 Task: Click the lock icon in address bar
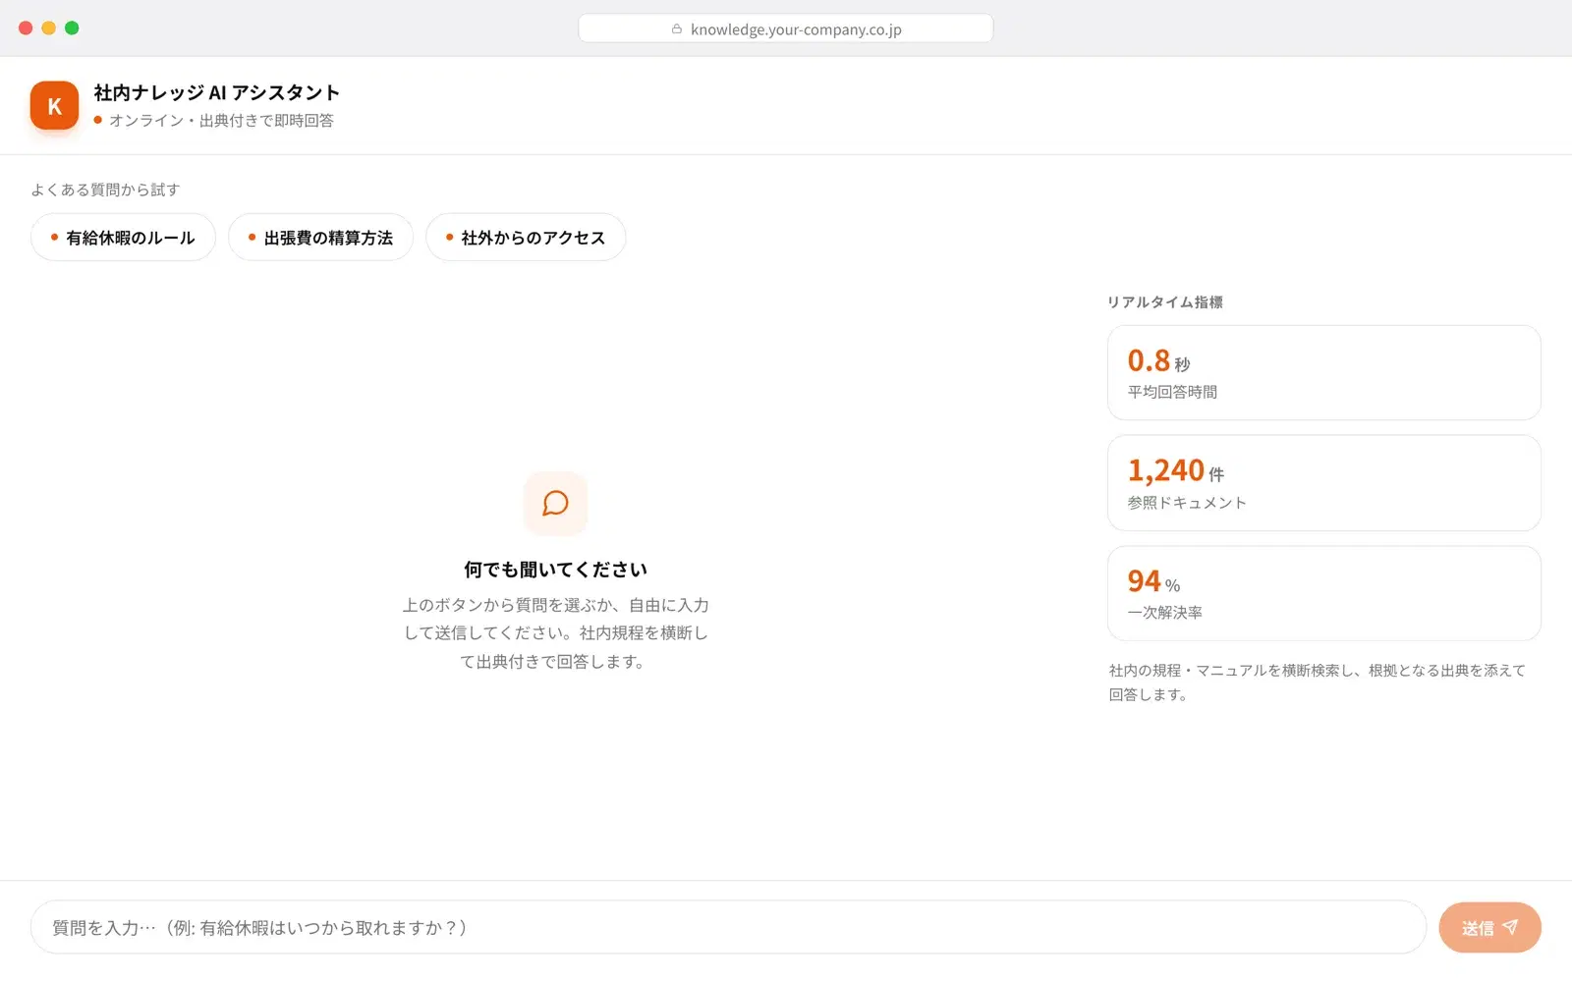(x=677, y=28)
